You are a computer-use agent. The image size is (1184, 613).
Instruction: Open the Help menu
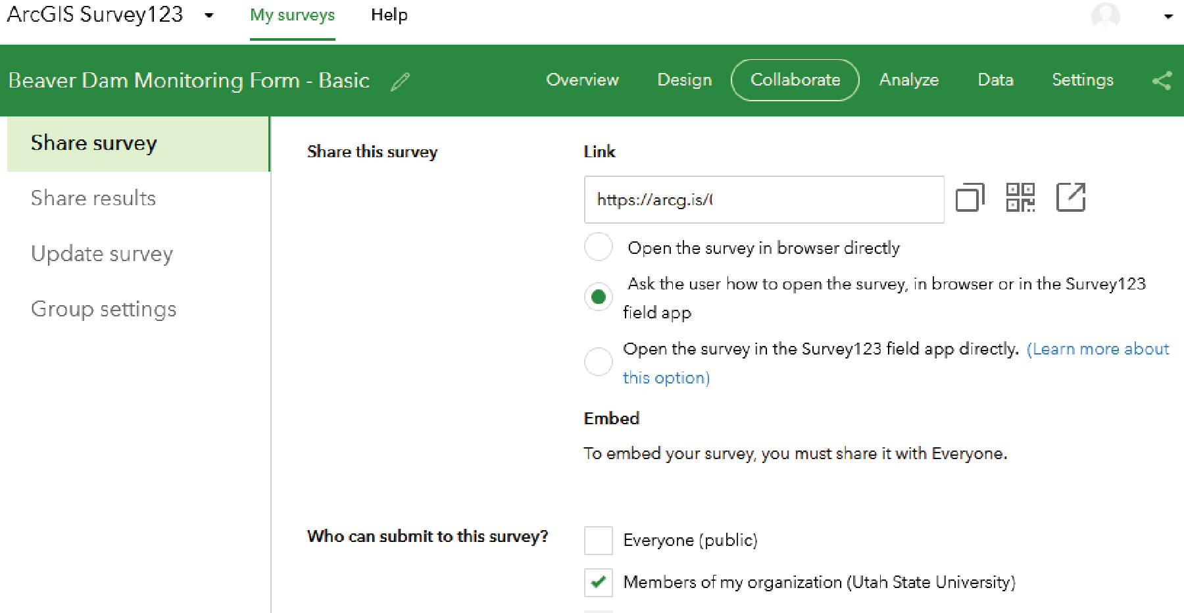point(389,15)
